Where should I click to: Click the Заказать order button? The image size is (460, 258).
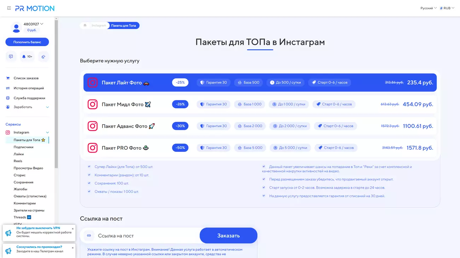(x=228, y=235)
